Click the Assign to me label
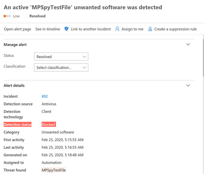 coord(132,29)
